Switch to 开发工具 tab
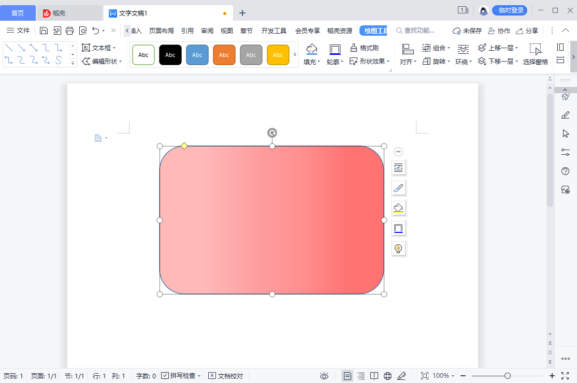Image resolution: width=577 pixels, height=383 pixels. [x=274, y=31]
